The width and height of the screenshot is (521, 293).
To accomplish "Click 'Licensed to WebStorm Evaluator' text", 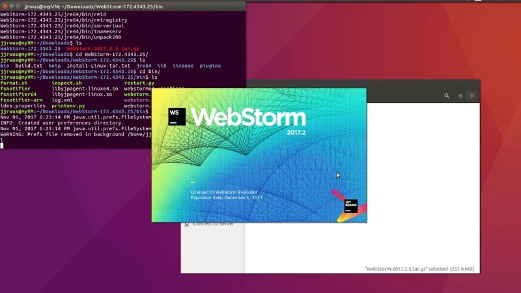I will click(x=224, y=192).
